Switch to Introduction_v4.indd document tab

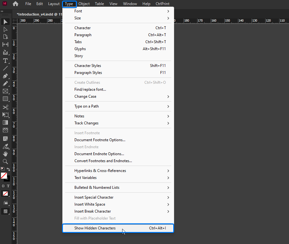(40, 14)
